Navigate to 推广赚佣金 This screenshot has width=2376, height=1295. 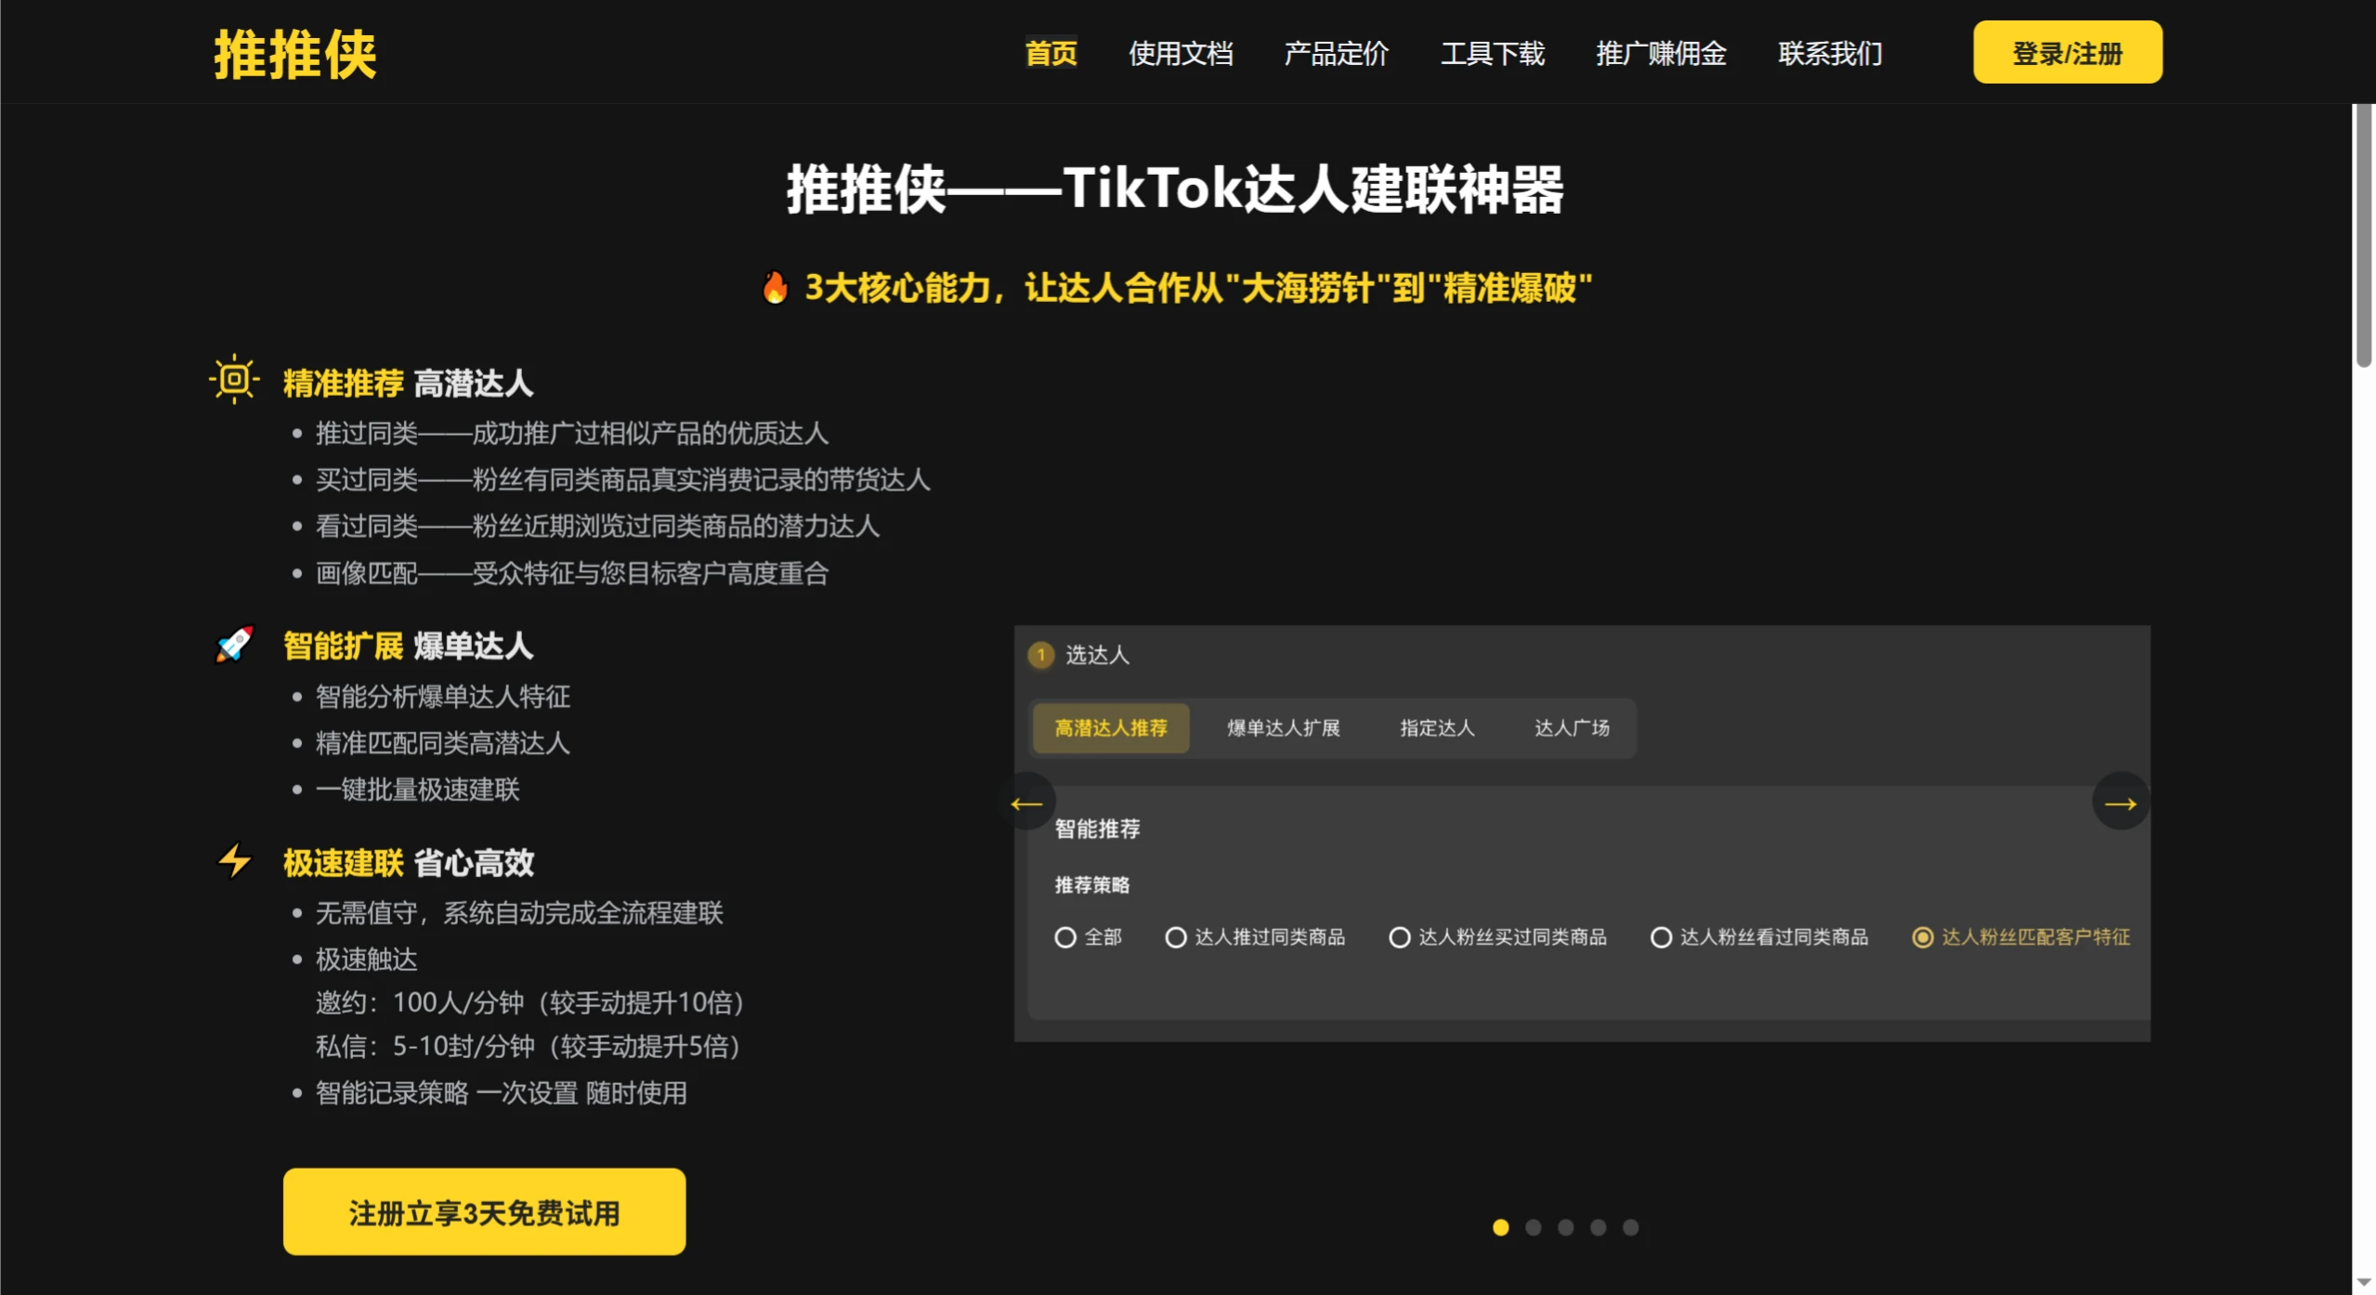click(x=1660, y=54)
